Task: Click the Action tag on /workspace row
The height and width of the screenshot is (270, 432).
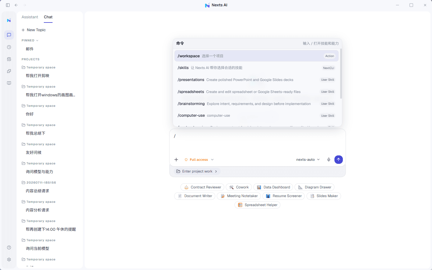Action: click(330, 56)
